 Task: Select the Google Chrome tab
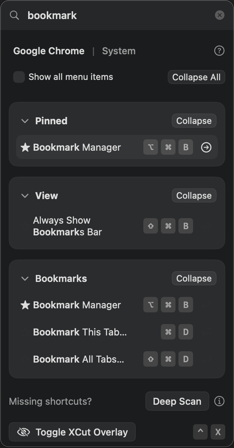(49, 51)
